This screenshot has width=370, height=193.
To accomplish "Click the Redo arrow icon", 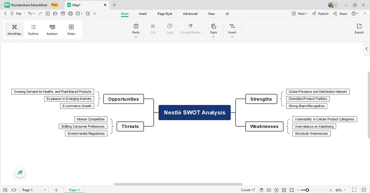I will [40, 14].
